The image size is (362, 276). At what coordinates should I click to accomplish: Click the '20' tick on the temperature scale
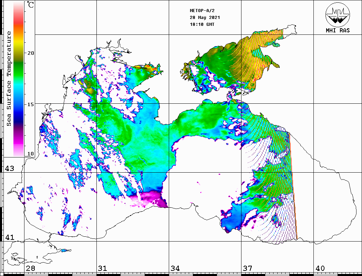tap(31, 53)
